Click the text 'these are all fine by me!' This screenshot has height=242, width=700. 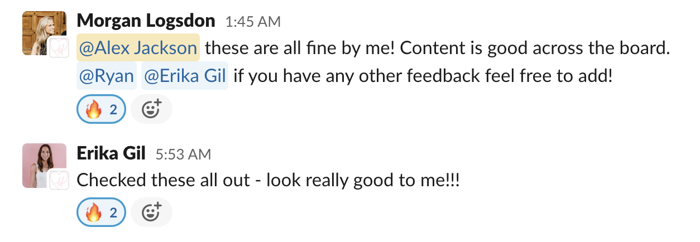300,49
